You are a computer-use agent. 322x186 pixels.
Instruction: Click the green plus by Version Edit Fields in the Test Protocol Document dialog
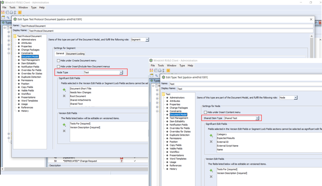coord(64,125)
